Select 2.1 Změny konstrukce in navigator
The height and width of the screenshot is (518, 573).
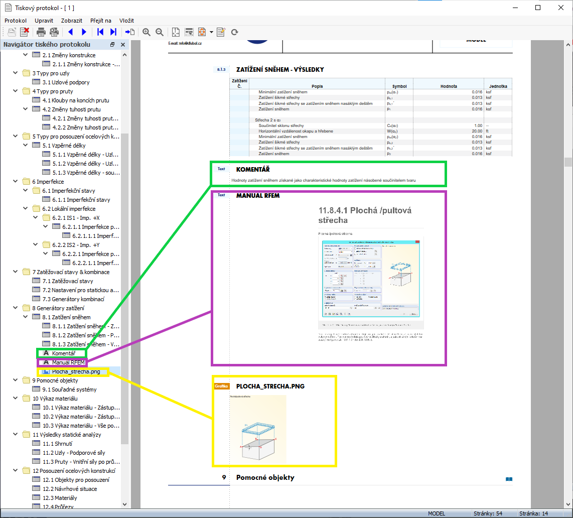(69, 55)
